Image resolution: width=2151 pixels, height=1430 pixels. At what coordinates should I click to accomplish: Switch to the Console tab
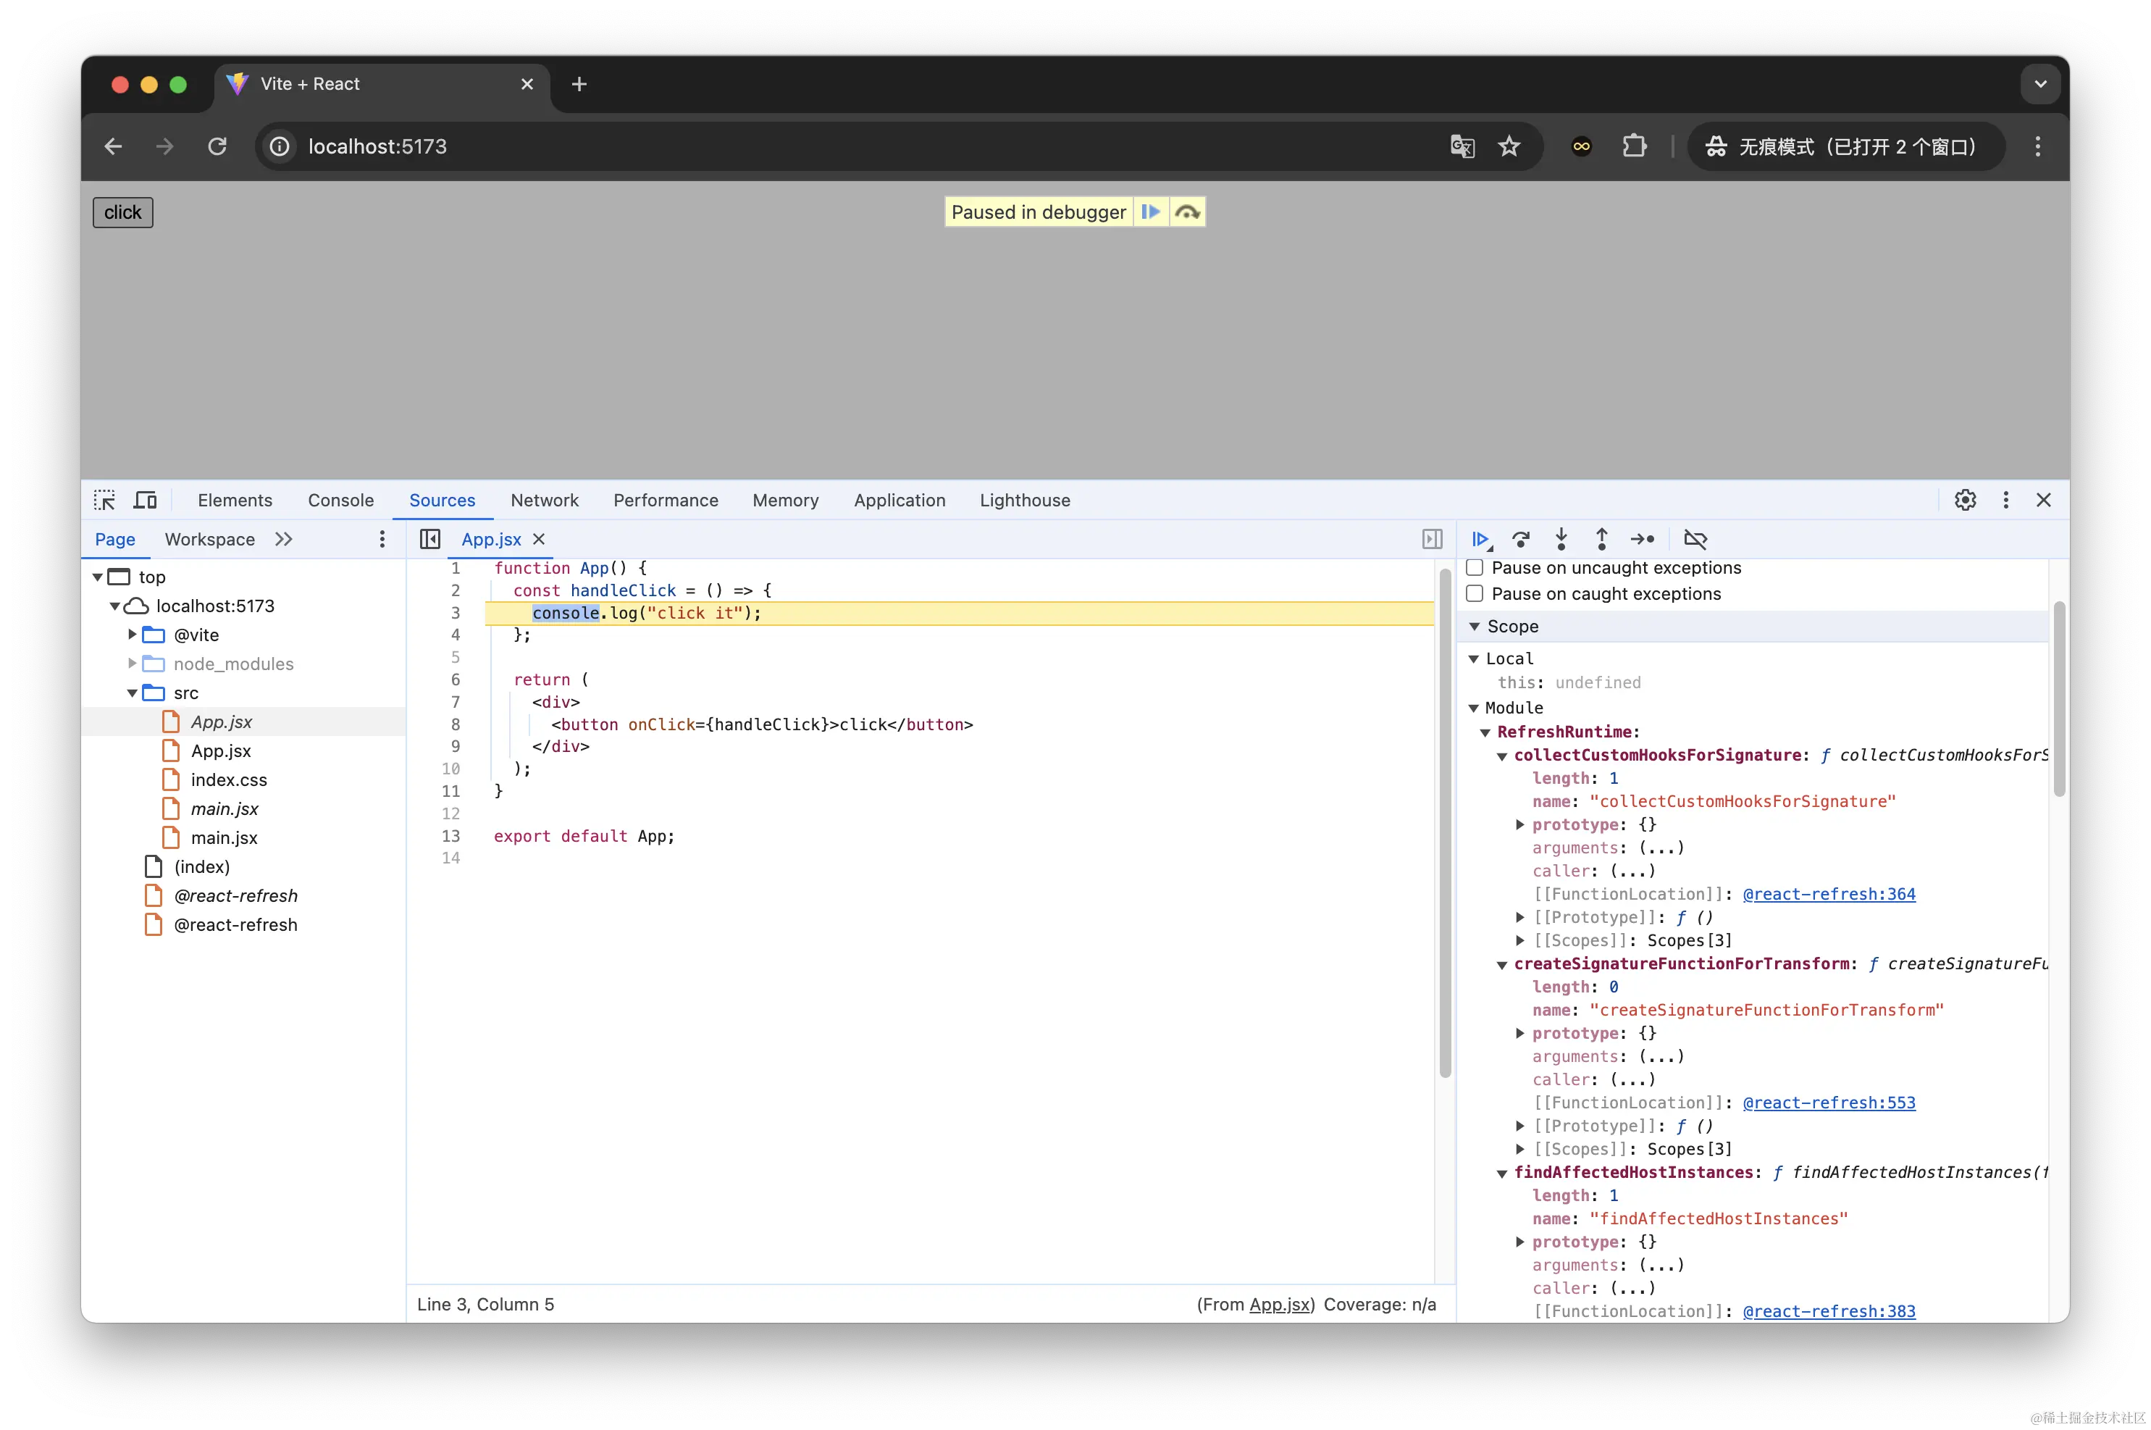point(340,500)
